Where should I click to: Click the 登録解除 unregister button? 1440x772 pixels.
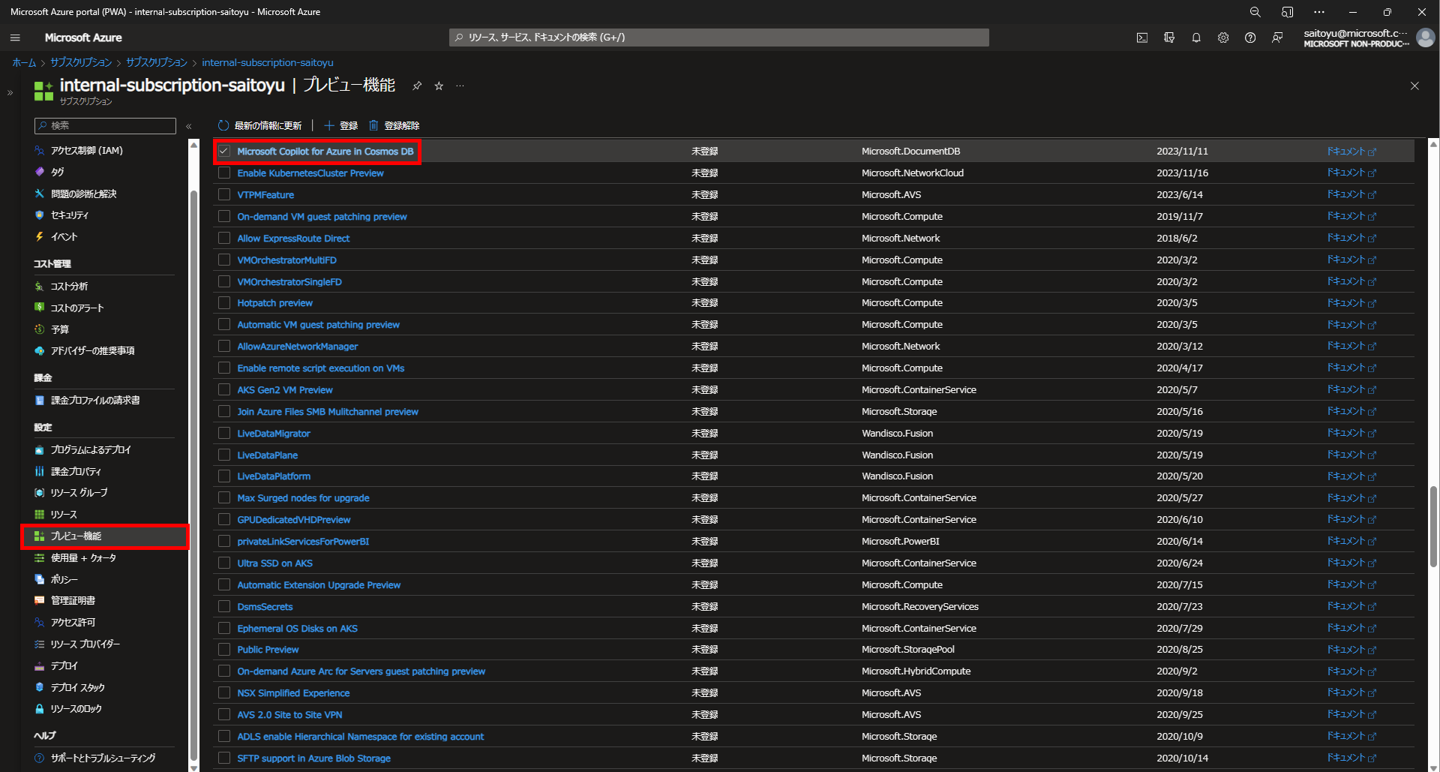click(394, 125)
